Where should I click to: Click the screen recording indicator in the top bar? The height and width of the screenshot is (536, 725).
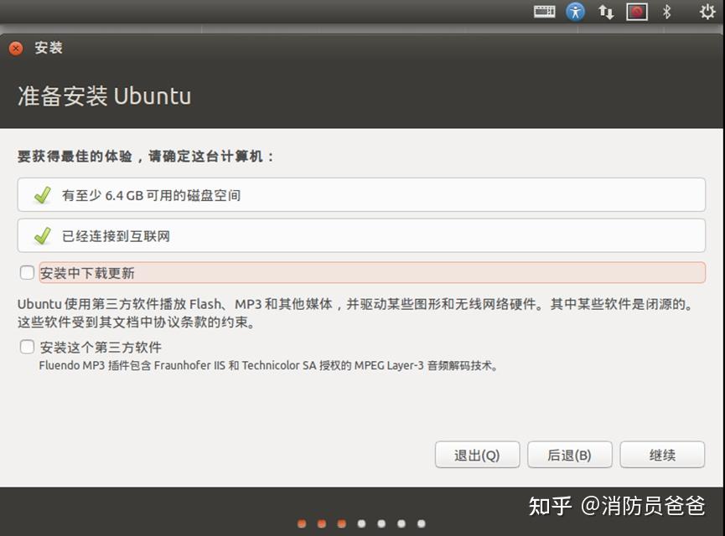click(x=637, y=11)
